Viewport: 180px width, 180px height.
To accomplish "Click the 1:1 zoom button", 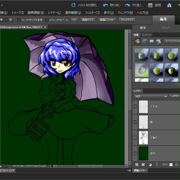I will coord(74,19).
